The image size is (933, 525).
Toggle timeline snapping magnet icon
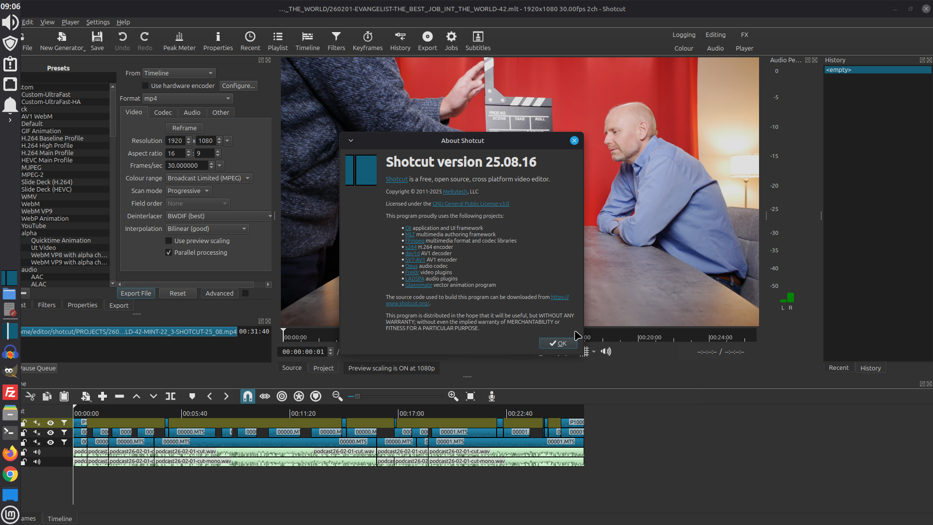click(x=248, y=397)
